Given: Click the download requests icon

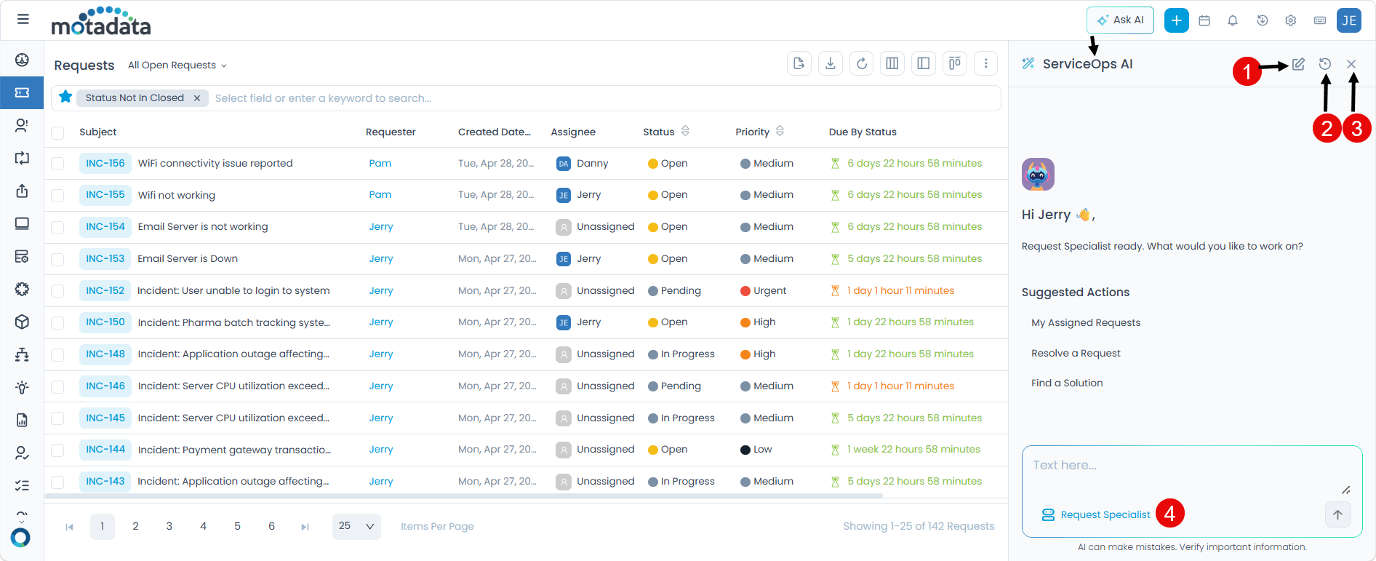Looking at the screenshot, I should point(831,64).
